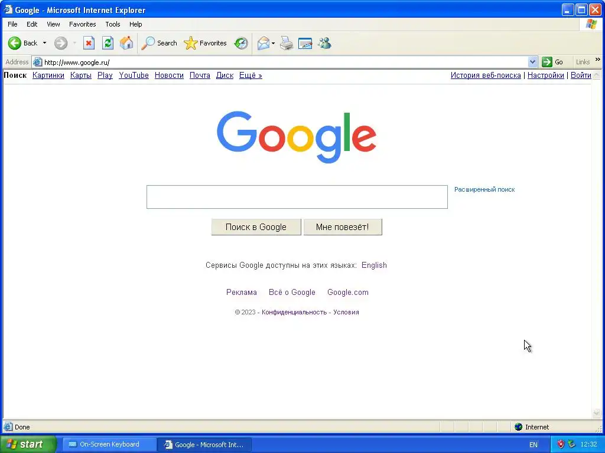This screenshot has height=453, width=605.
Task: Click the Forward arrow button
Action: pos(61,43)
